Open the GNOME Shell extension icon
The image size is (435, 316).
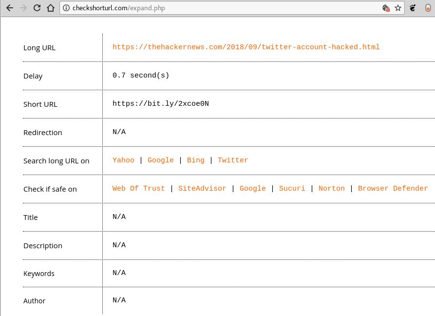pos(413,8)
